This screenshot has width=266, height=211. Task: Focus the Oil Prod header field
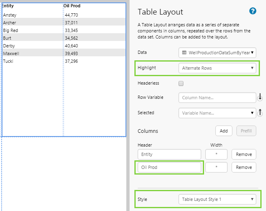[x=169, y=167]
